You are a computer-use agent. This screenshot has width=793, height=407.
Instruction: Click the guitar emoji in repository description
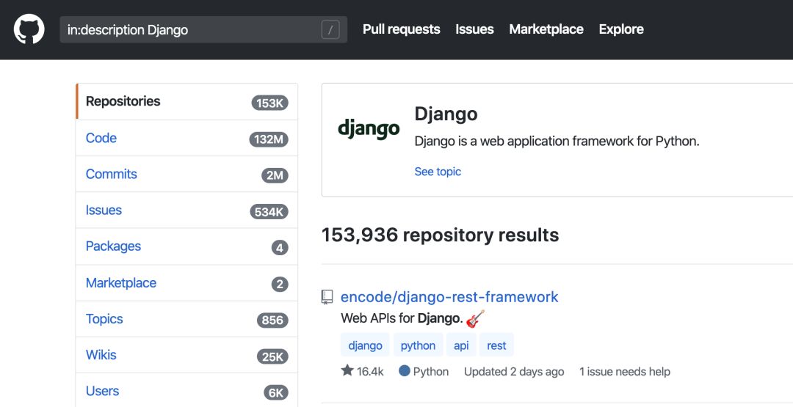475,318
